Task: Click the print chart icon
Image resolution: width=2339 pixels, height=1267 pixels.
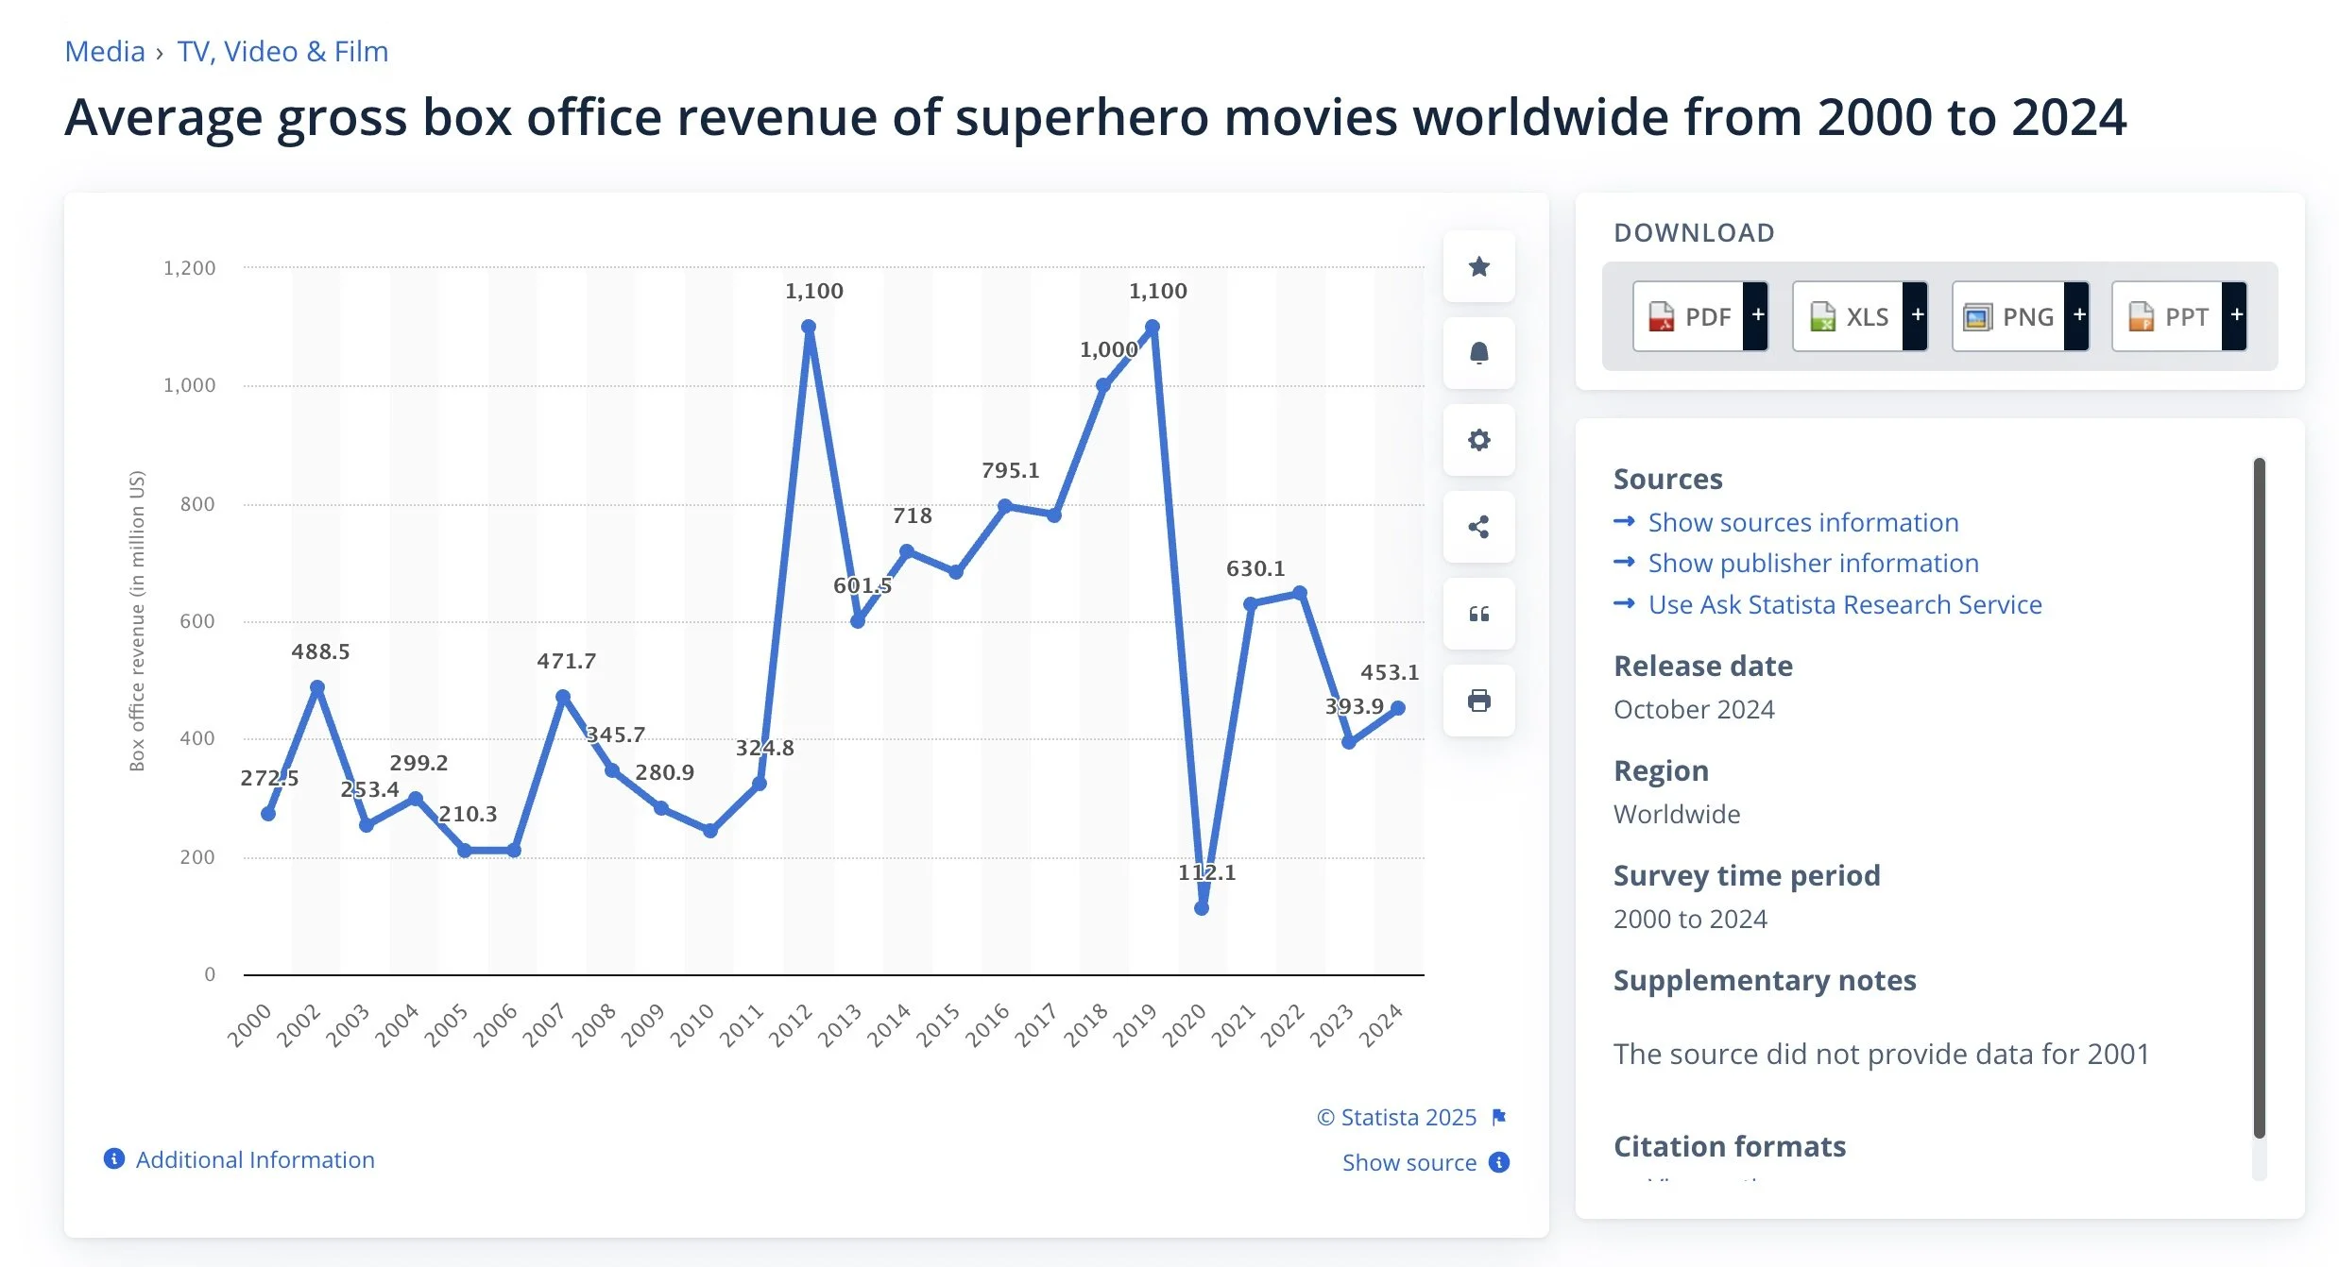Action: (1478, 701)
